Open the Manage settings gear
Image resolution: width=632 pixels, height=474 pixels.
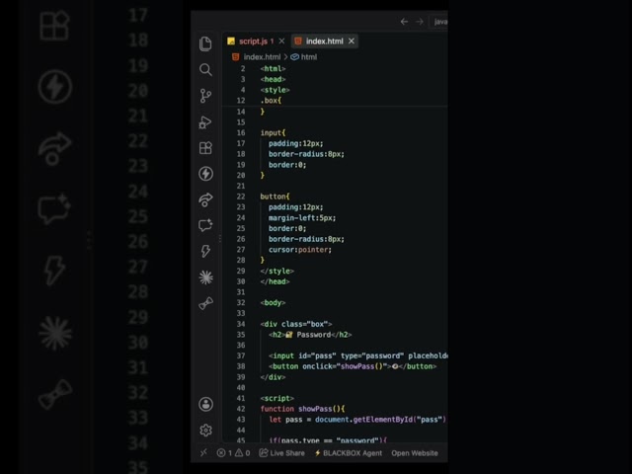click(x=205, y=431)
